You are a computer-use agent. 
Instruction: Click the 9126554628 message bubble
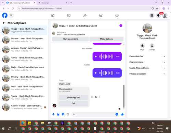(x=64, y=84)
